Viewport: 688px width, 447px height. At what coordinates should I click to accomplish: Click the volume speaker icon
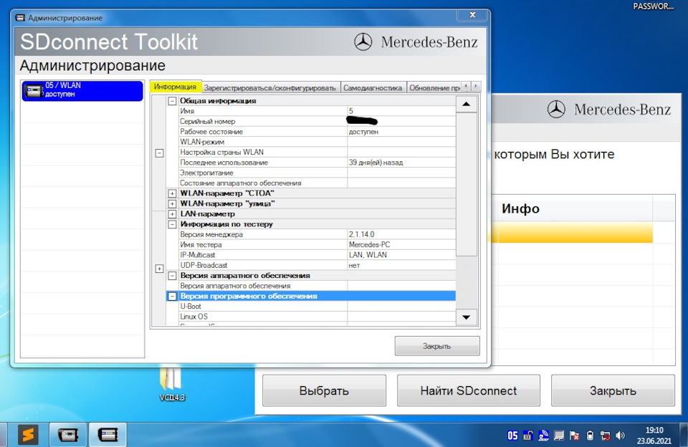[x=620, y=436]
